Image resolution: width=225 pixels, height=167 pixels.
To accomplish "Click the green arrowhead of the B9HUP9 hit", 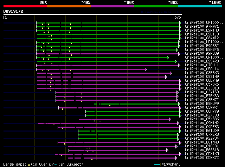I will tap(179, 104).
